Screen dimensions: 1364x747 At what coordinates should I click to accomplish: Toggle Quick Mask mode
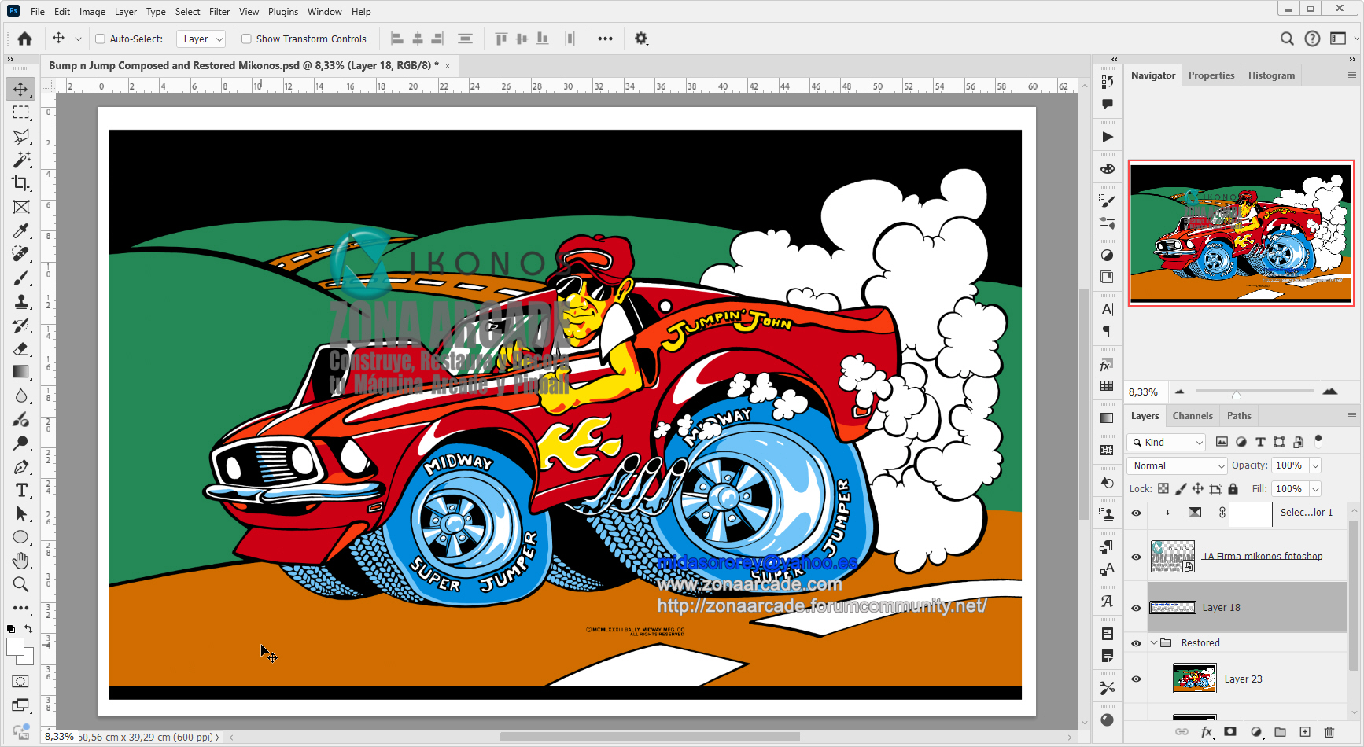click(x=21, y=681)
